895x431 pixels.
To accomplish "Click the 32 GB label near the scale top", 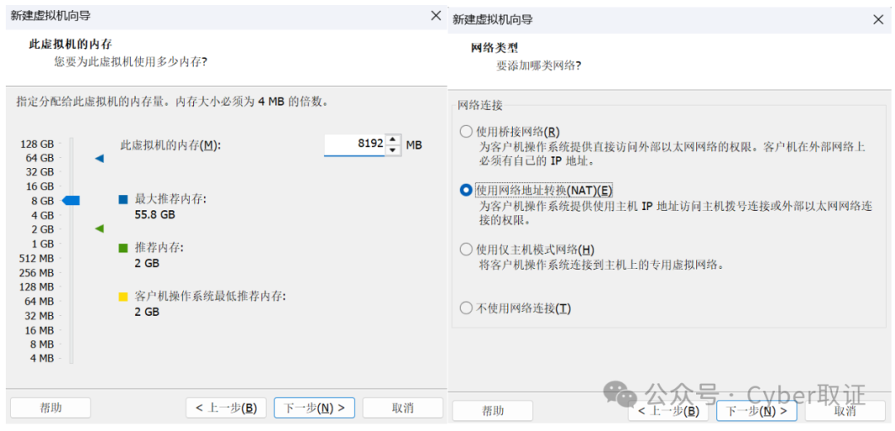I will point(40,172).
